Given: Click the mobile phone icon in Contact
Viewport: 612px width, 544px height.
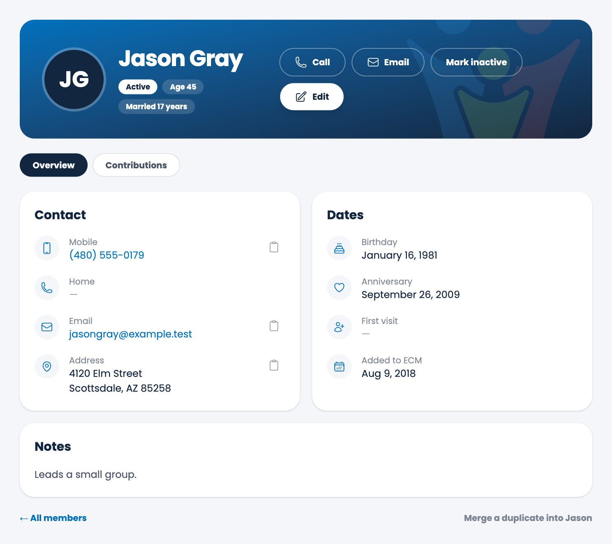Looking at the screenshot, I should 47,248.
